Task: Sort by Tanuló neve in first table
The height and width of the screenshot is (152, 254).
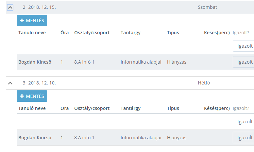Action: [x=32, y=33]
